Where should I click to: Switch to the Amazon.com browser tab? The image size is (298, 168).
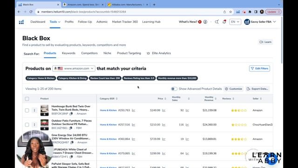83,5
